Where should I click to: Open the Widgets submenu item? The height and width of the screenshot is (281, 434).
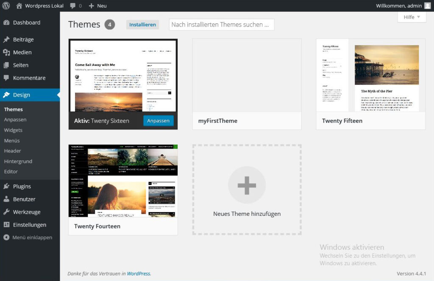13,130
